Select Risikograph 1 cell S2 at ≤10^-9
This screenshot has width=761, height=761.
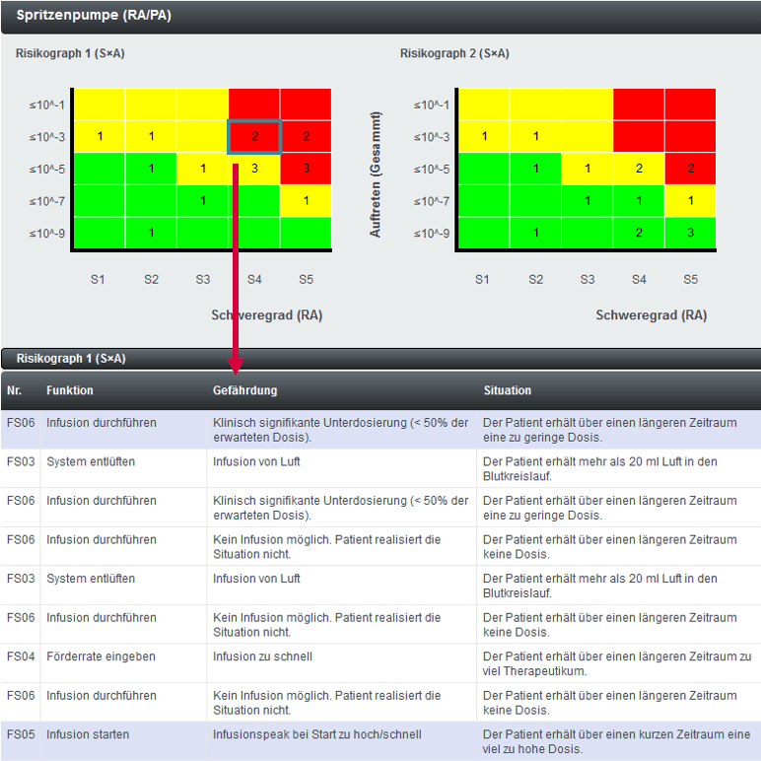coord(151,233)
